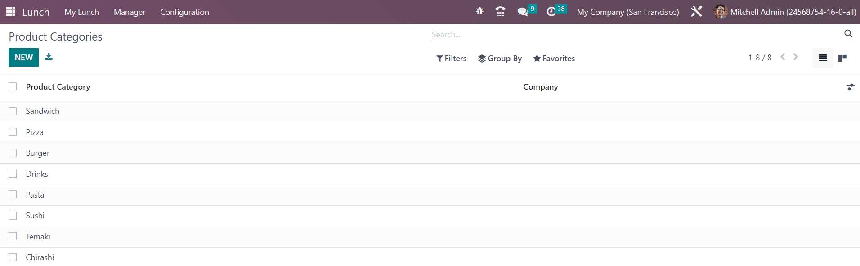This screenshot has width=860, height=266.
Task: Open the Configuration menu
Action: coord(184,12)
